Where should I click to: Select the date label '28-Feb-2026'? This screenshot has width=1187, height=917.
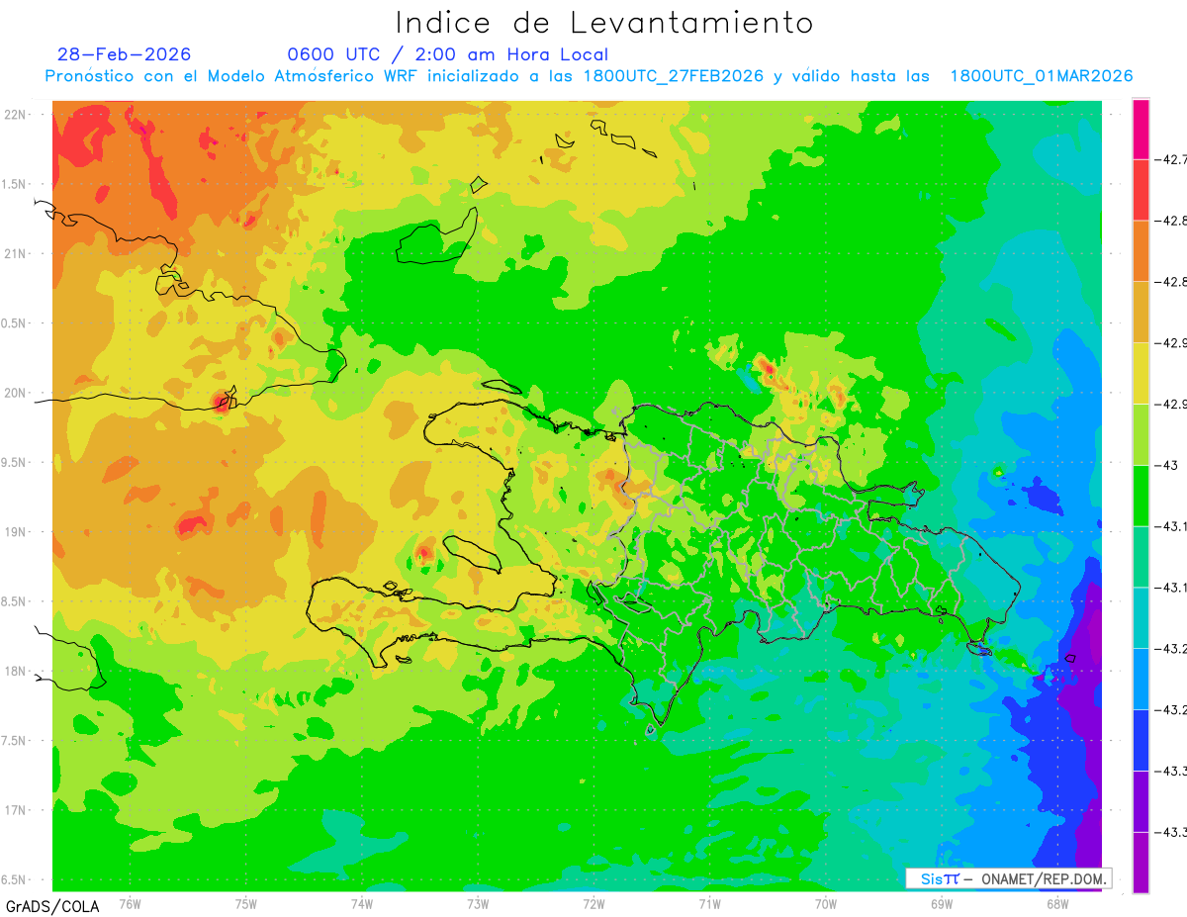125,54
